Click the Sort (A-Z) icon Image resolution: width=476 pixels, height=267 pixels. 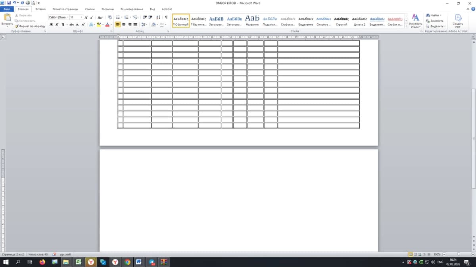[x=158, y=17]
